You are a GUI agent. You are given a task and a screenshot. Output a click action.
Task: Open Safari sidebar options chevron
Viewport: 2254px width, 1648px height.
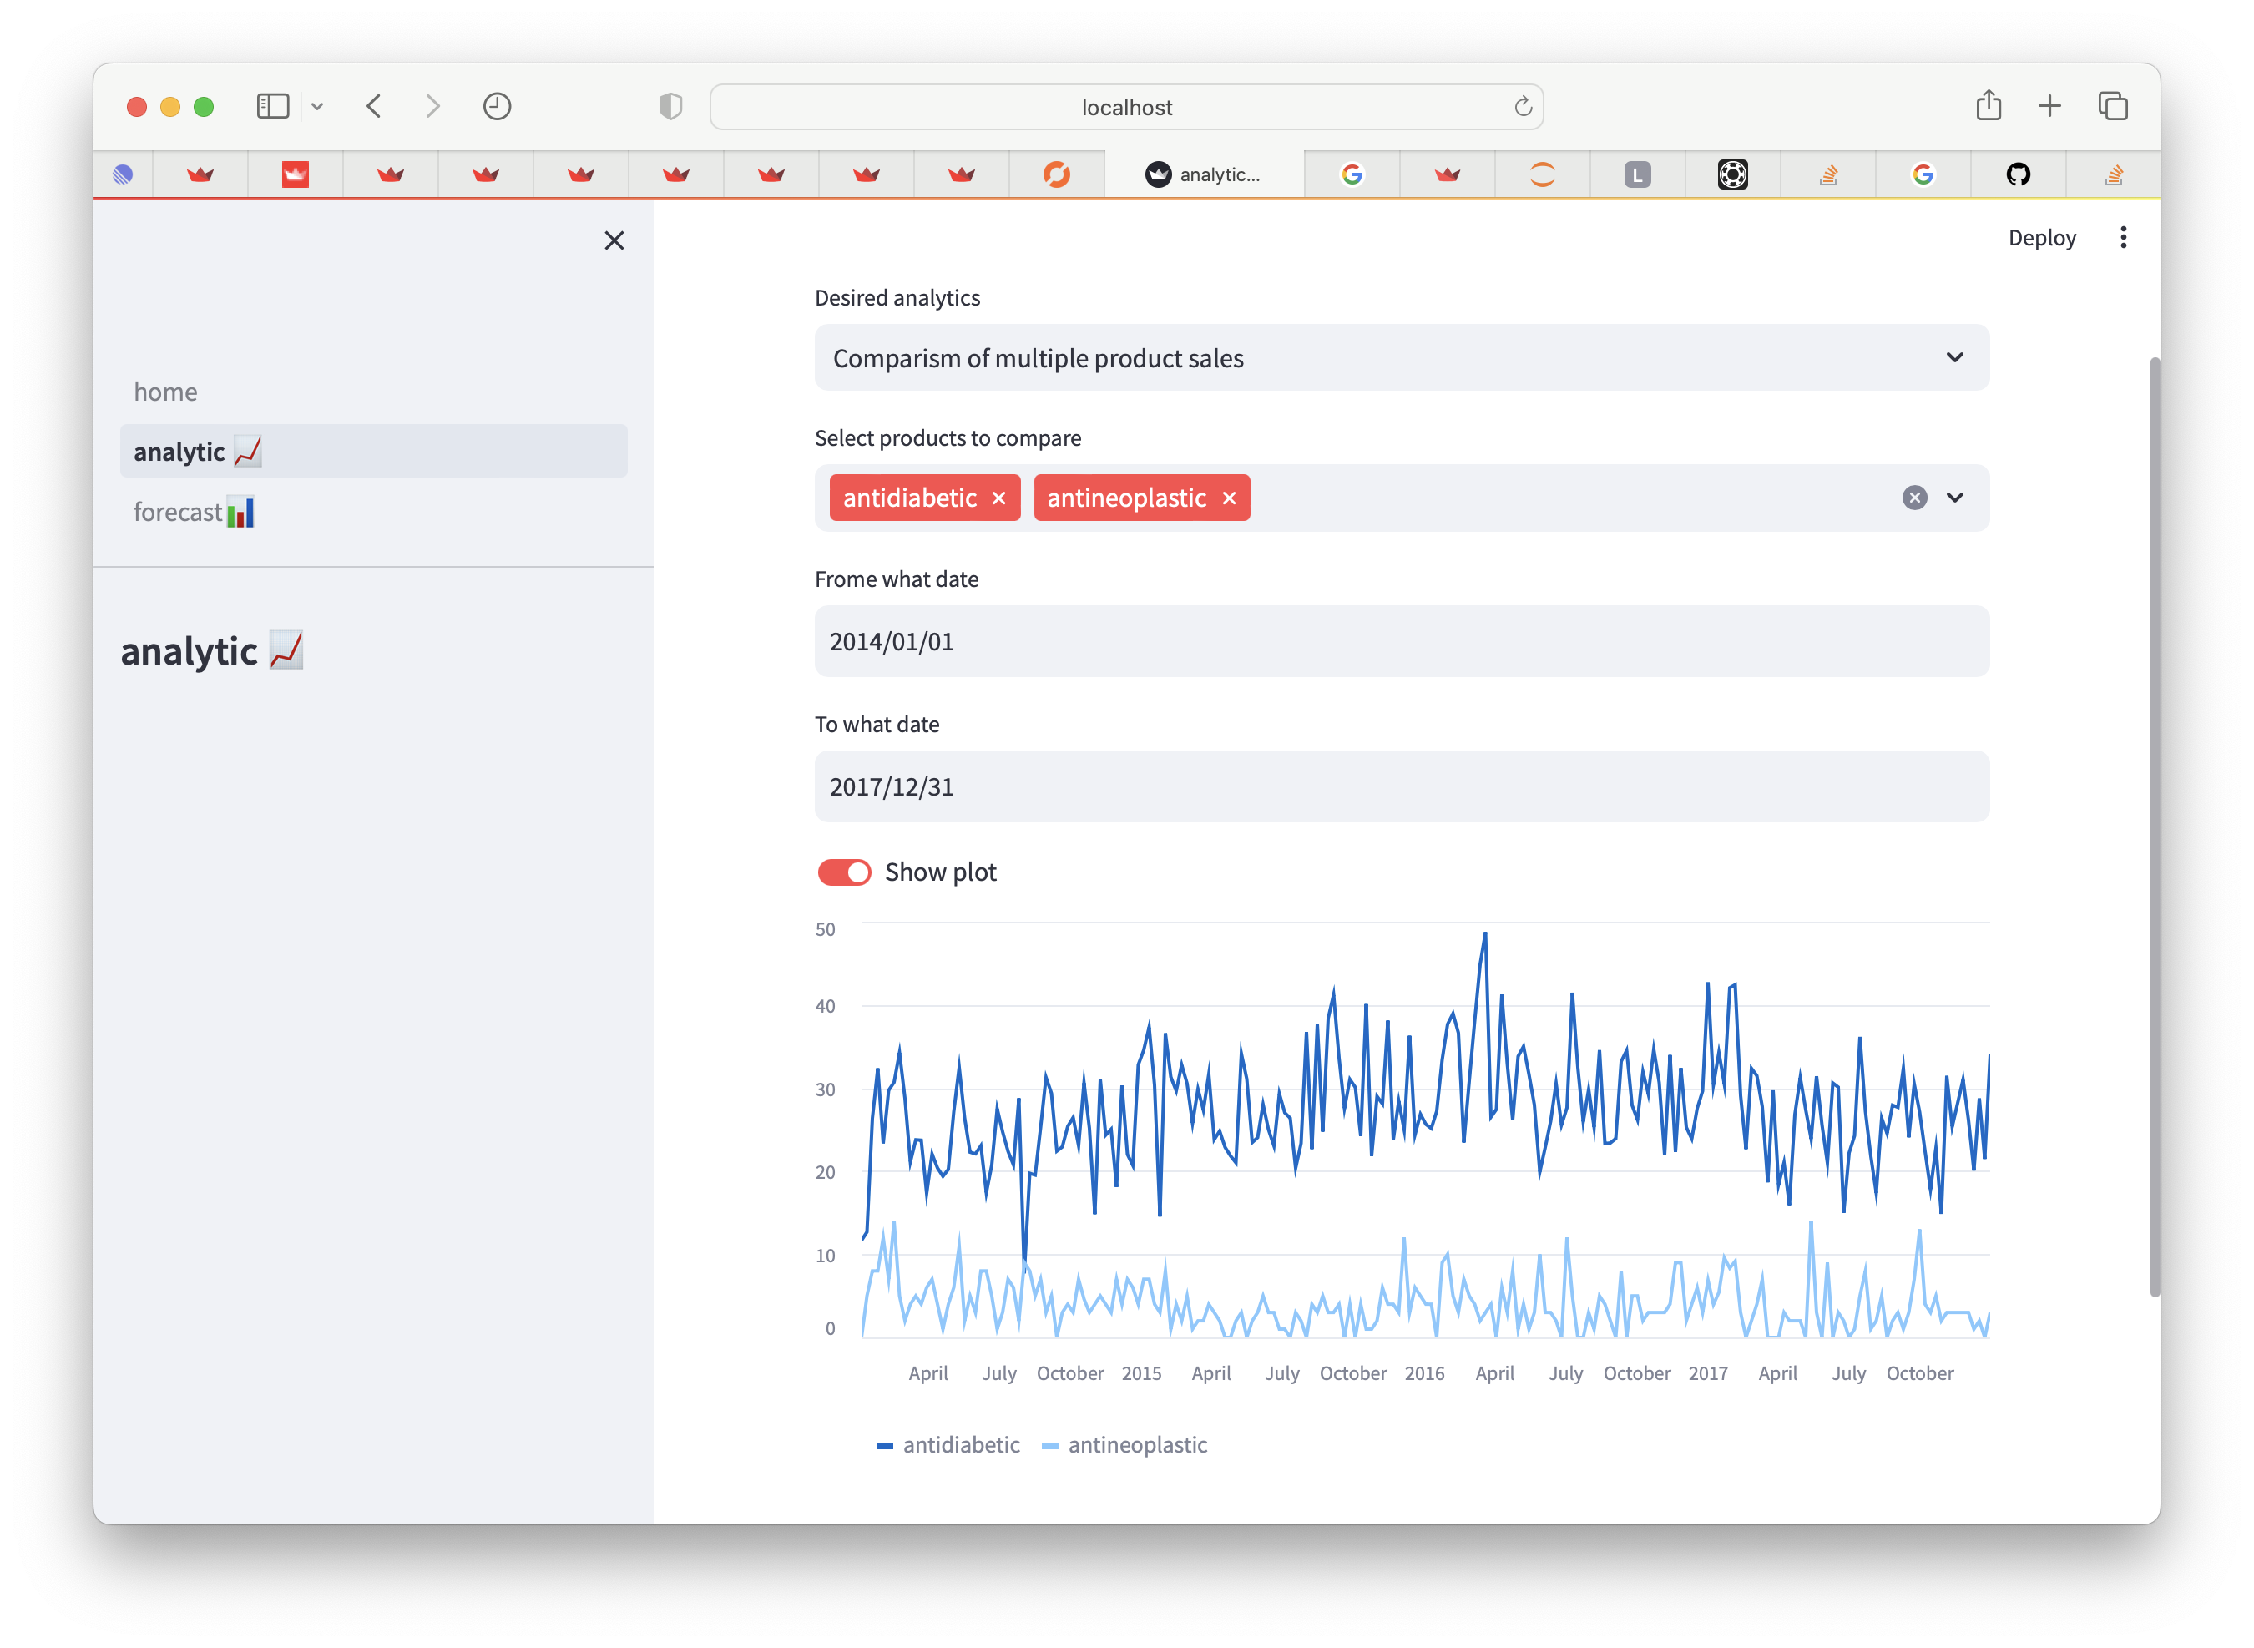pyautogui.click(x=317, y=107)
